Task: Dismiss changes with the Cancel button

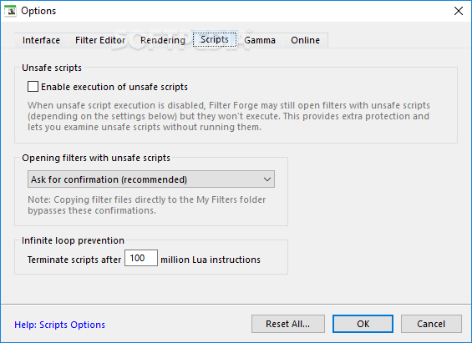Action: pos(431,324)
